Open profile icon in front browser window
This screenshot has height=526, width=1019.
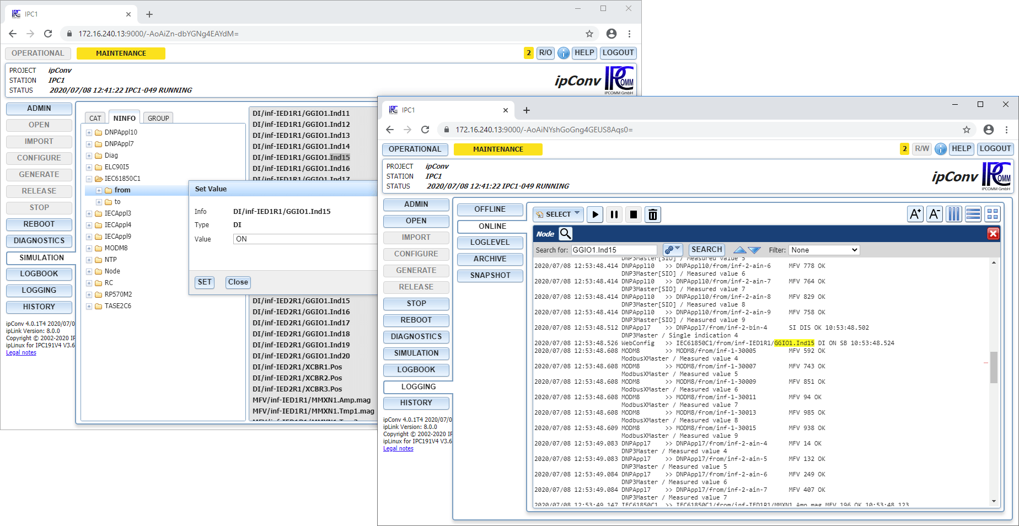[x=989, y=130]
